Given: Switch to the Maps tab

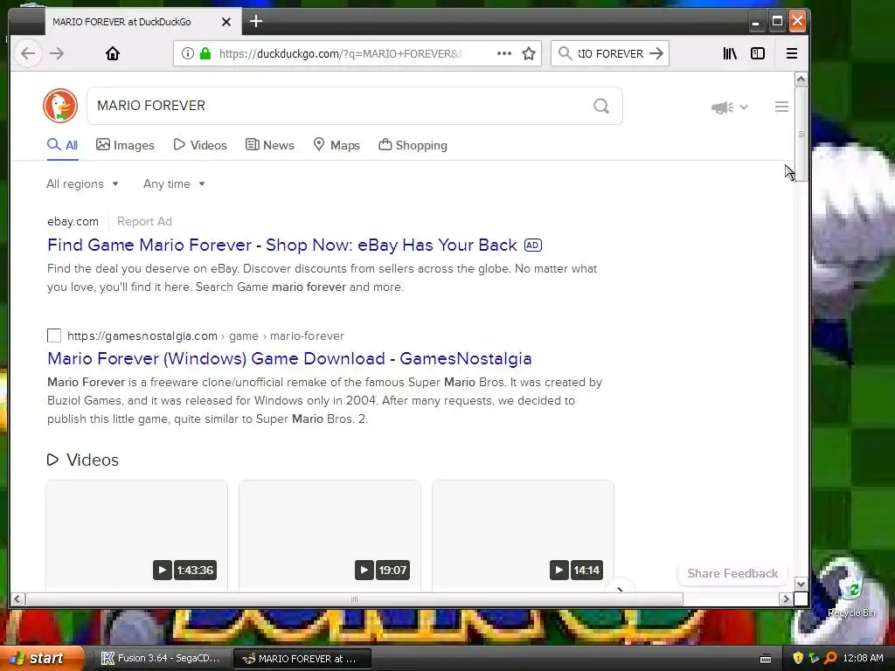Looking at the screenshot, I should [336, 145].
